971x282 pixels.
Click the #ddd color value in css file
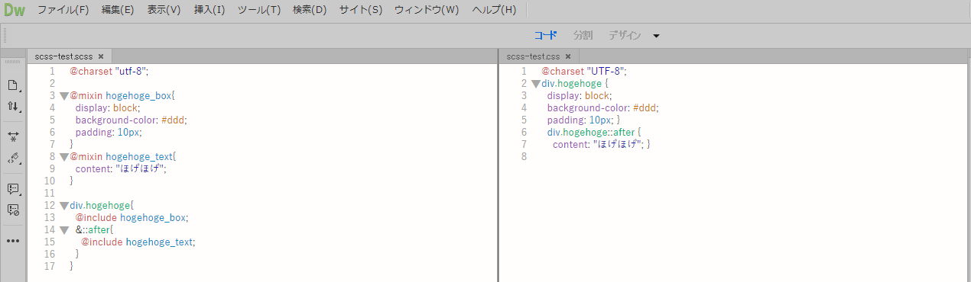pyautogui.click(x=645, y=108)
